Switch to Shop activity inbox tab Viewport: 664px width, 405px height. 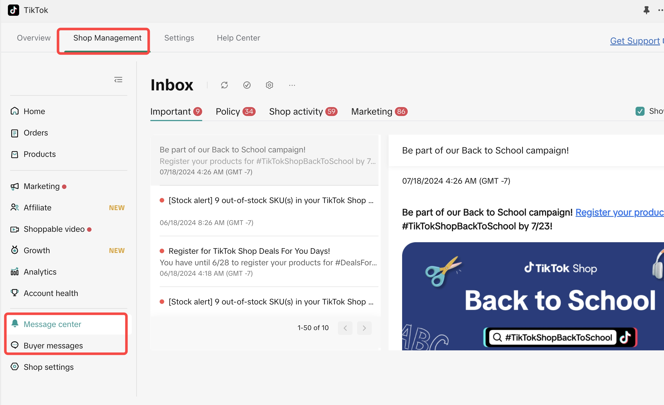point(303,112)
